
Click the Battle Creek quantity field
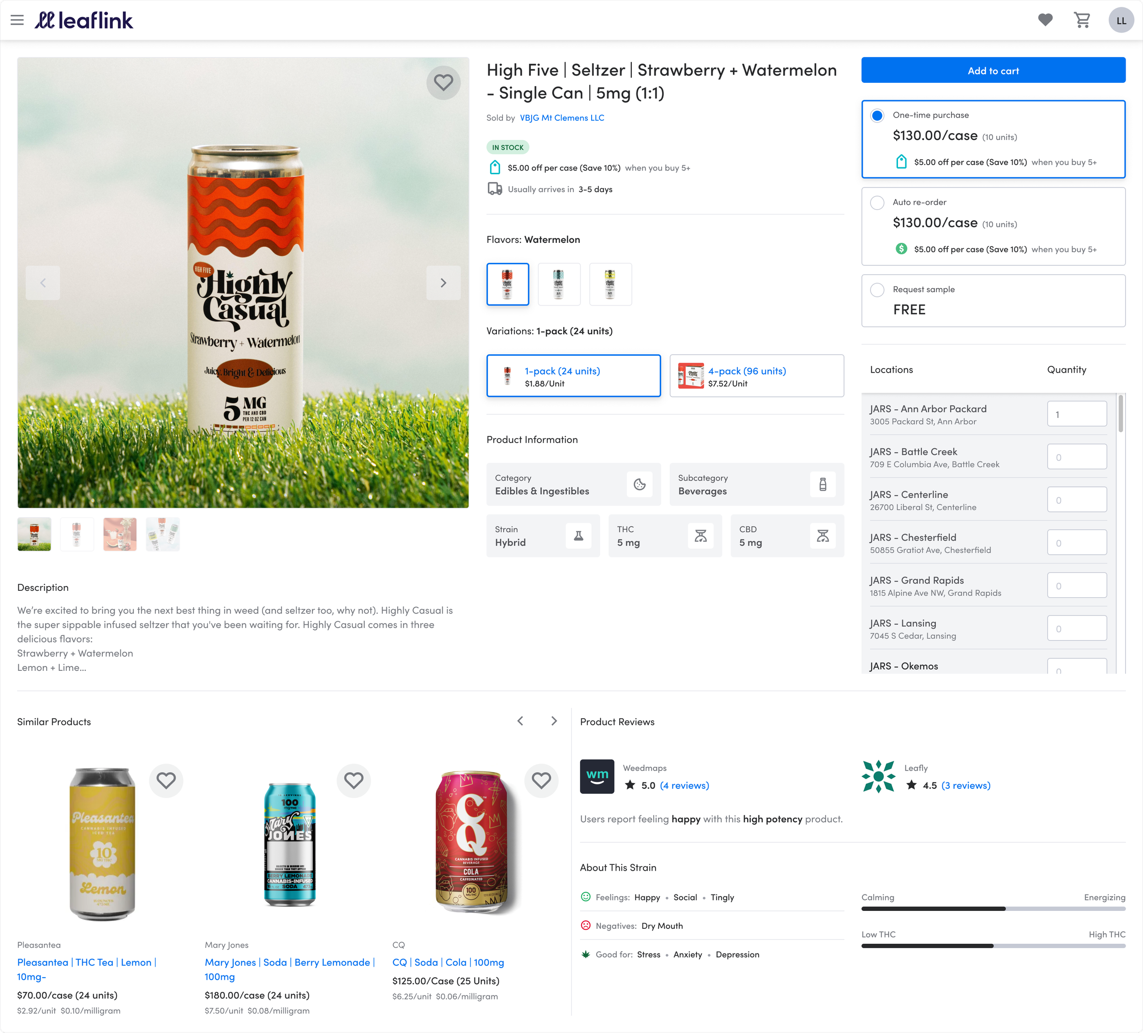pyautogui.click(x=1076, y=457)
